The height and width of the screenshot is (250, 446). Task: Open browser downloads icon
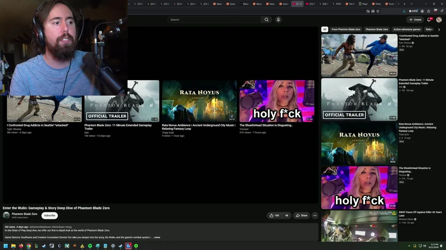[404, 11]
